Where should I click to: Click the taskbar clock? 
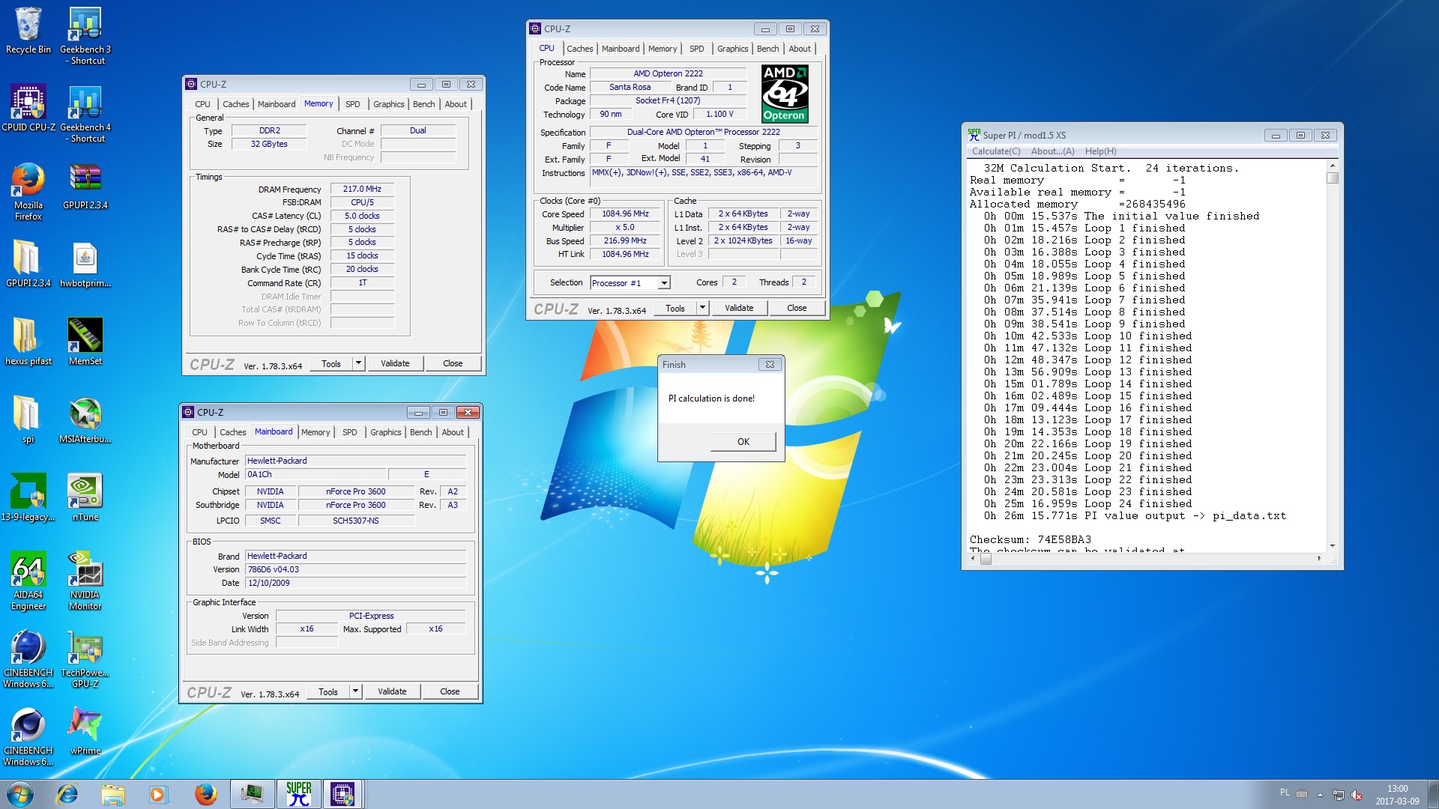1397,795
